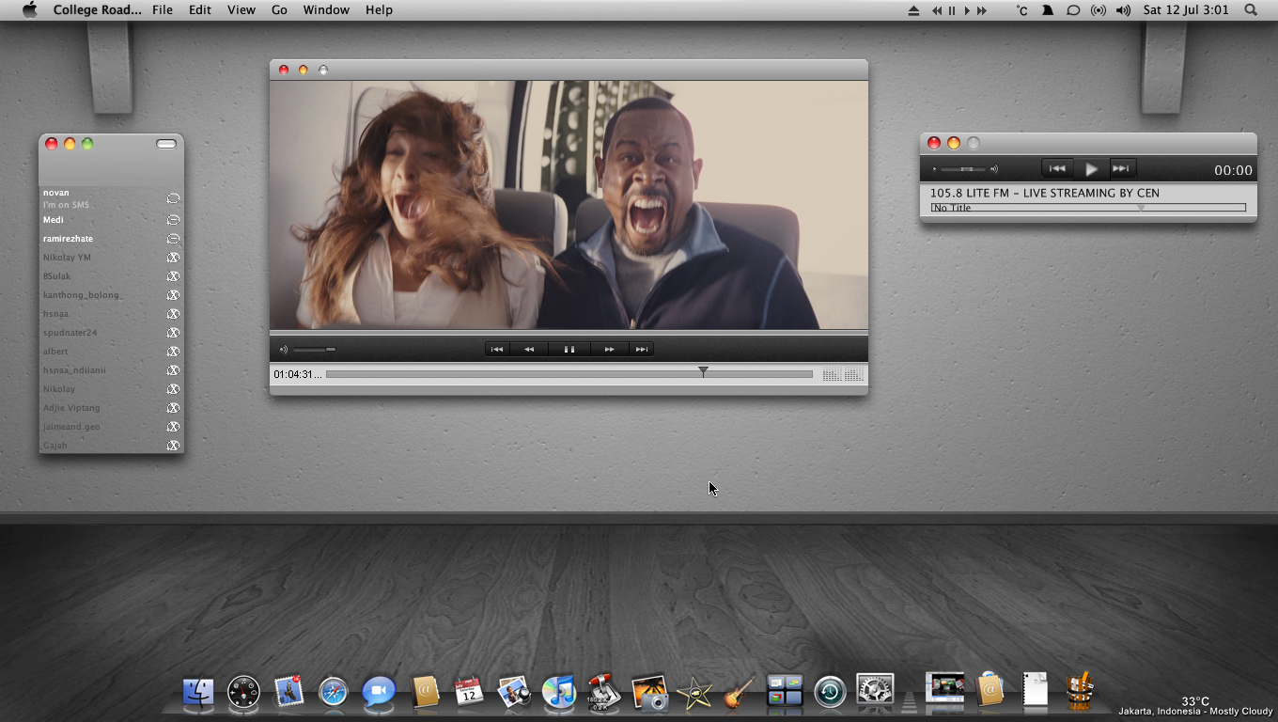Open System Preferences gear icon in Dock

[x=875, y=691]
